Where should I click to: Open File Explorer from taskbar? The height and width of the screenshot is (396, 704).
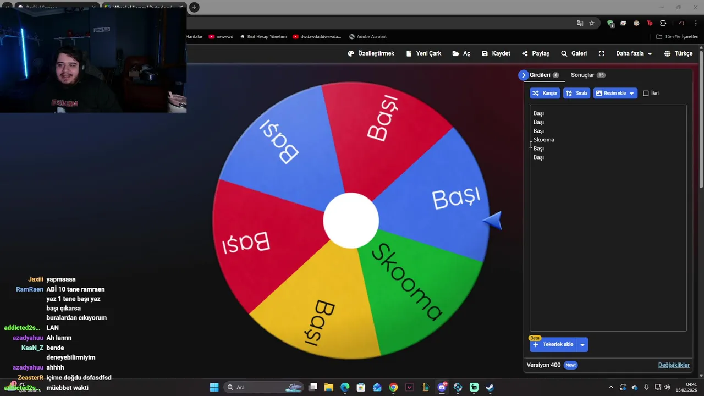[329, 387]
